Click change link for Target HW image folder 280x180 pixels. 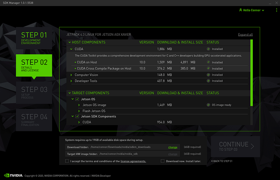point(173,154)
